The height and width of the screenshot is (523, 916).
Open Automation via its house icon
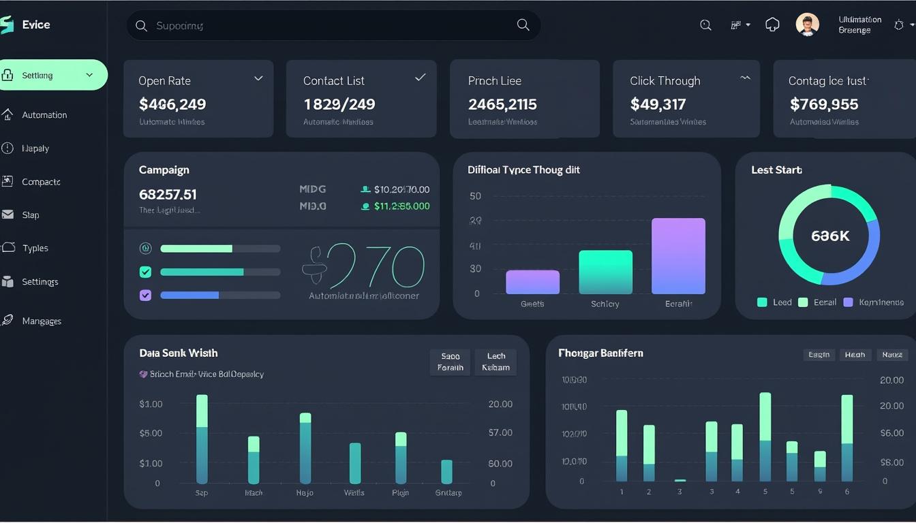7,114
